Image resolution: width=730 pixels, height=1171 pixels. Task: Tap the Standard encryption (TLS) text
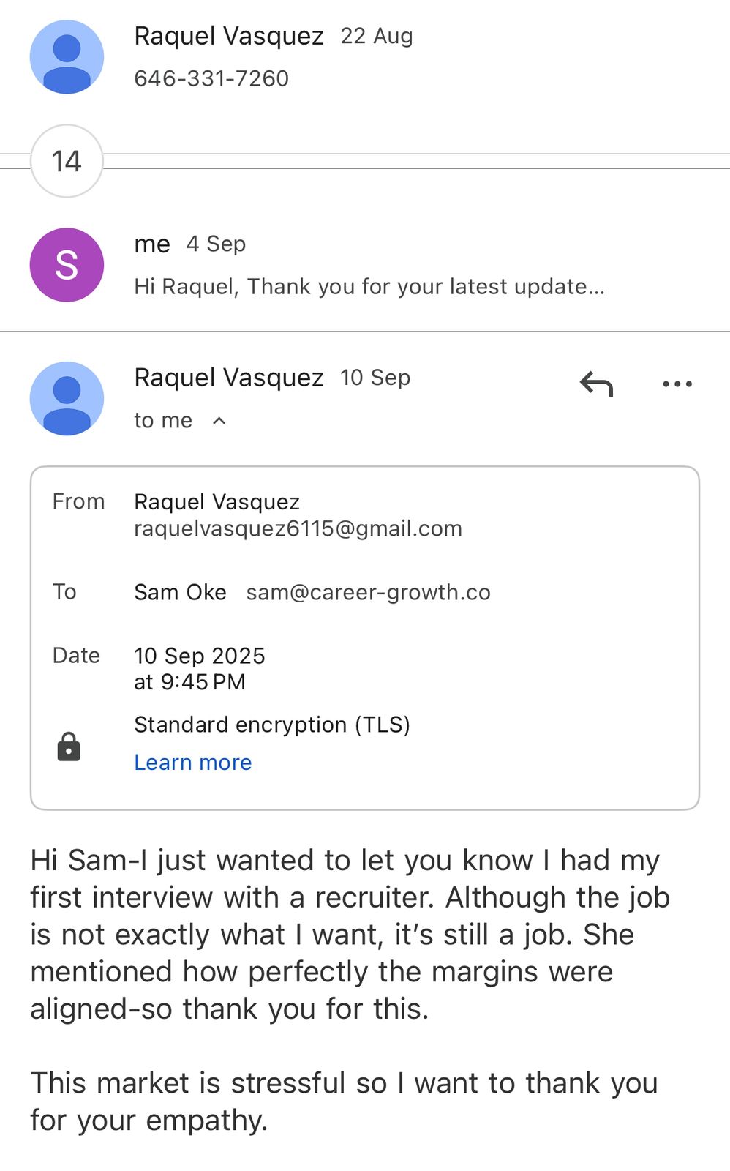coord(271,725)
